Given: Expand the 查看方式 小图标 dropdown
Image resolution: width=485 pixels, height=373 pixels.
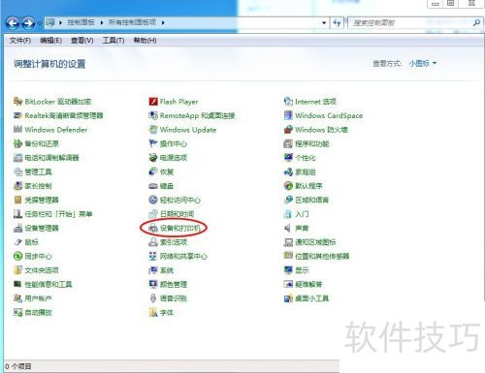Looking at the screenshot, I should pos(422,63).
